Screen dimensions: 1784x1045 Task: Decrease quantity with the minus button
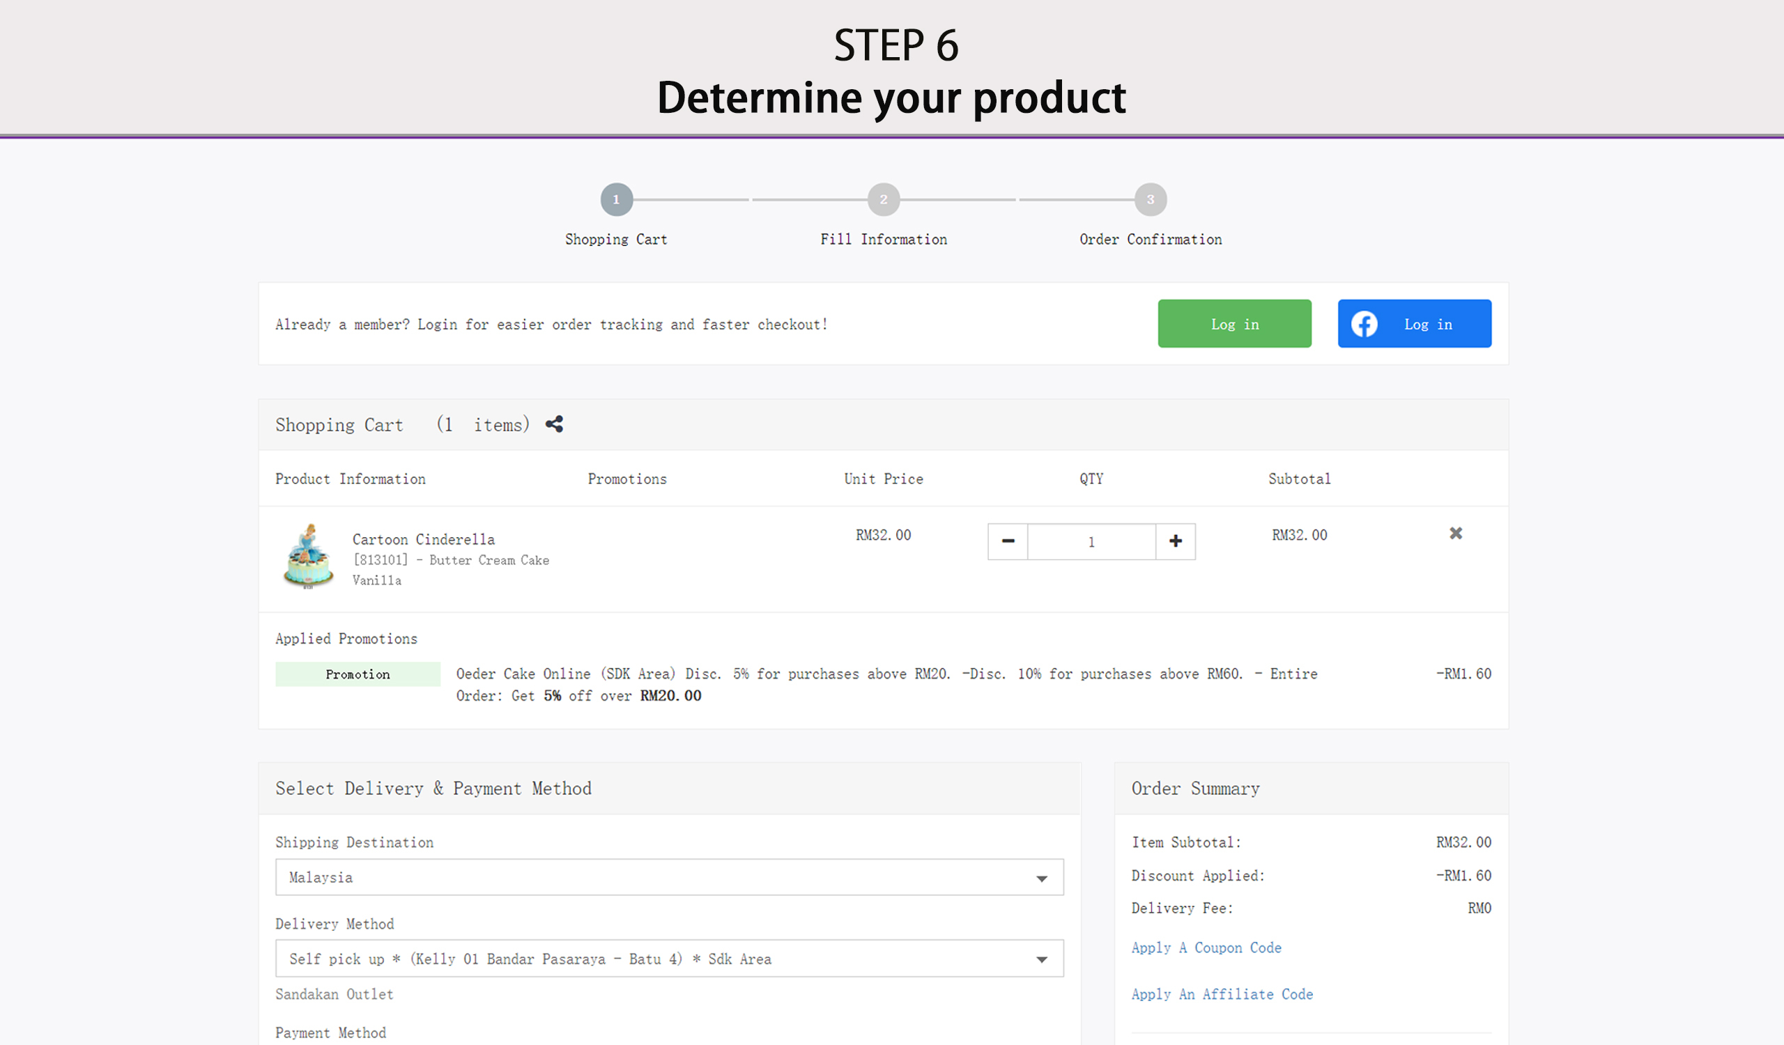tap(1008, 541)
